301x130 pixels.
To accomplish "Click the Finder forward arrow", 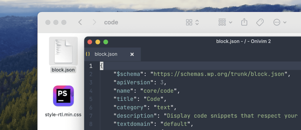I will click(94, 22).
